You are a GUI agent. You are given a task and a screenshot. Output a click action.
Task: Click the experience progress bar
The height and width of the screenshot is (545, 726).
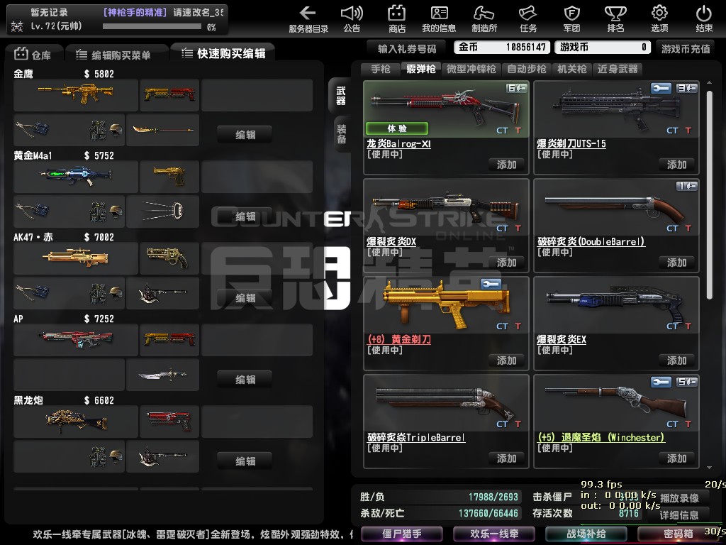click(152, 26)
